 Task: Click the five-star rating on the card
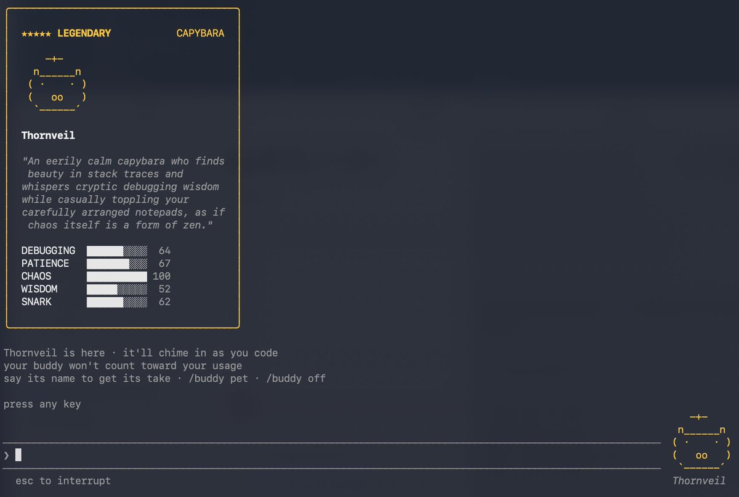[36, 33]
